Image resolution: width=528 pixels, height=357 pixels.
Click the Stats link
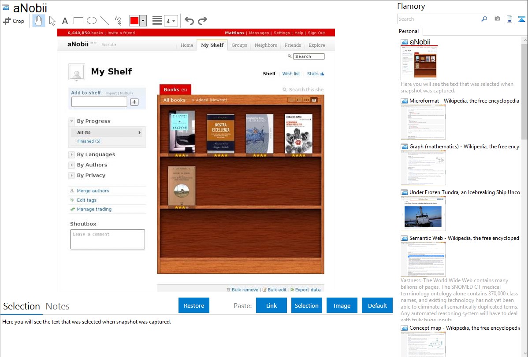316,74
